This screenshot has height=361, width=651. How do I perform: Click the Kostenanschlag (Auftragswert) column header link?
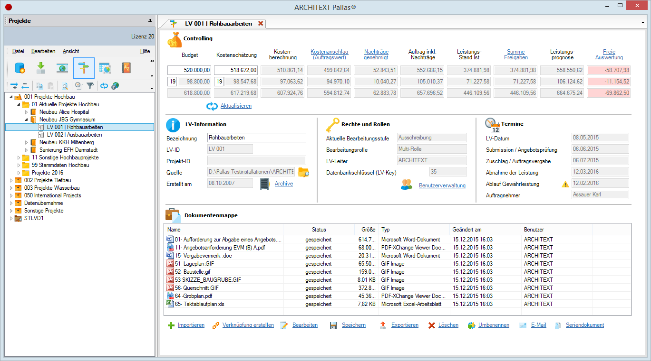pos(329,55)
